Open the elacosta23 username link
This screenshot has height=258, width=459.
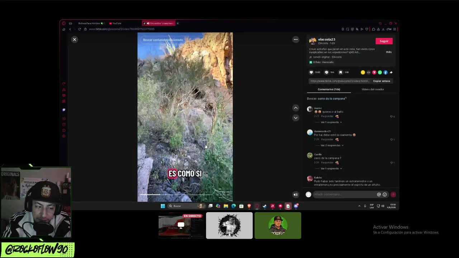(327, 39)
